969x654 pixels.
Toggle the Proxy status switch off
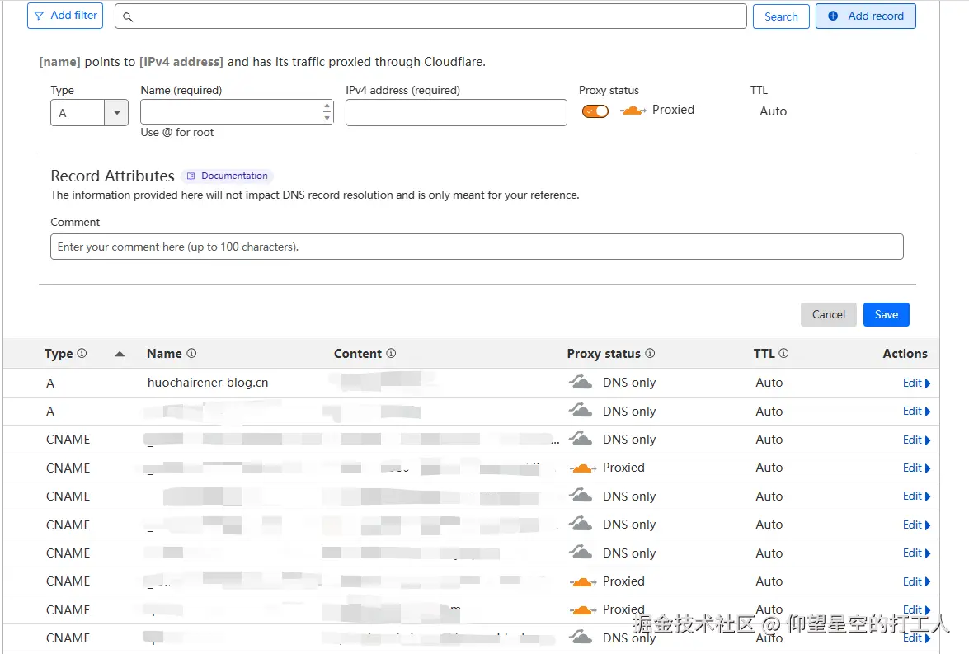(x=595, y=111)
